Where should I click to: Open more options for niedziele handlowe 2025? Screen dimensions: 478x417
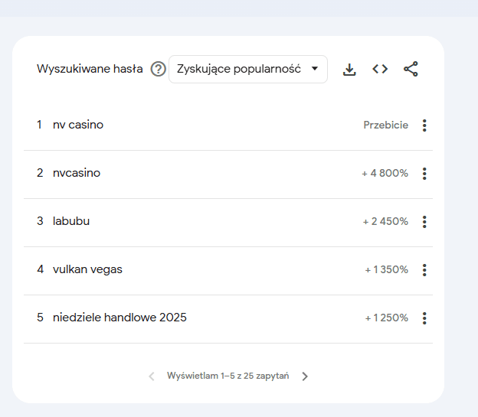point(424,318)
